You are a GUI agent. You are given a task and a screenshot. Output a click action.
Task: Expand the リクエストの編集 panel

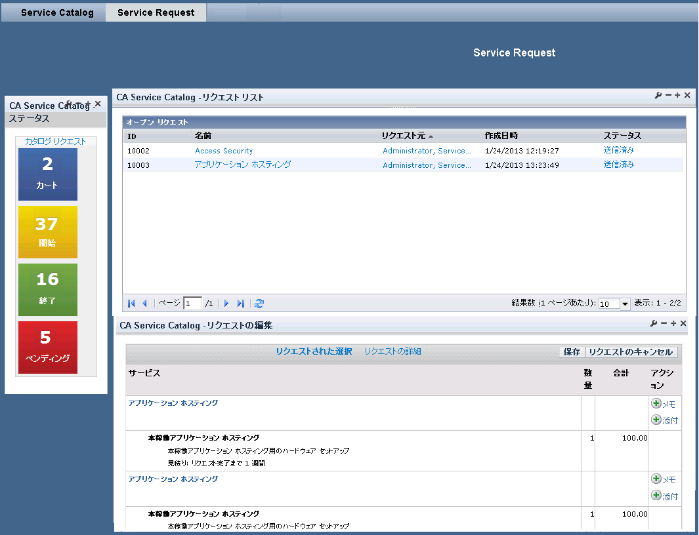tap(675, 323)
